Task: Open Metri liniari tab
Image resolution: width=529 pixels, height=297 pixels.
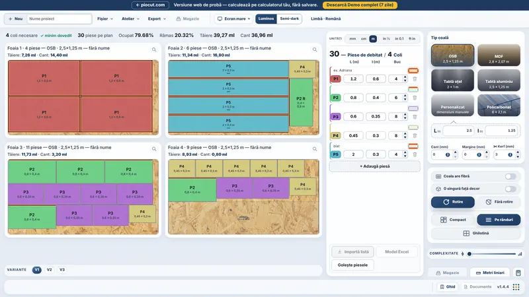Action: (x=490, y=273)
